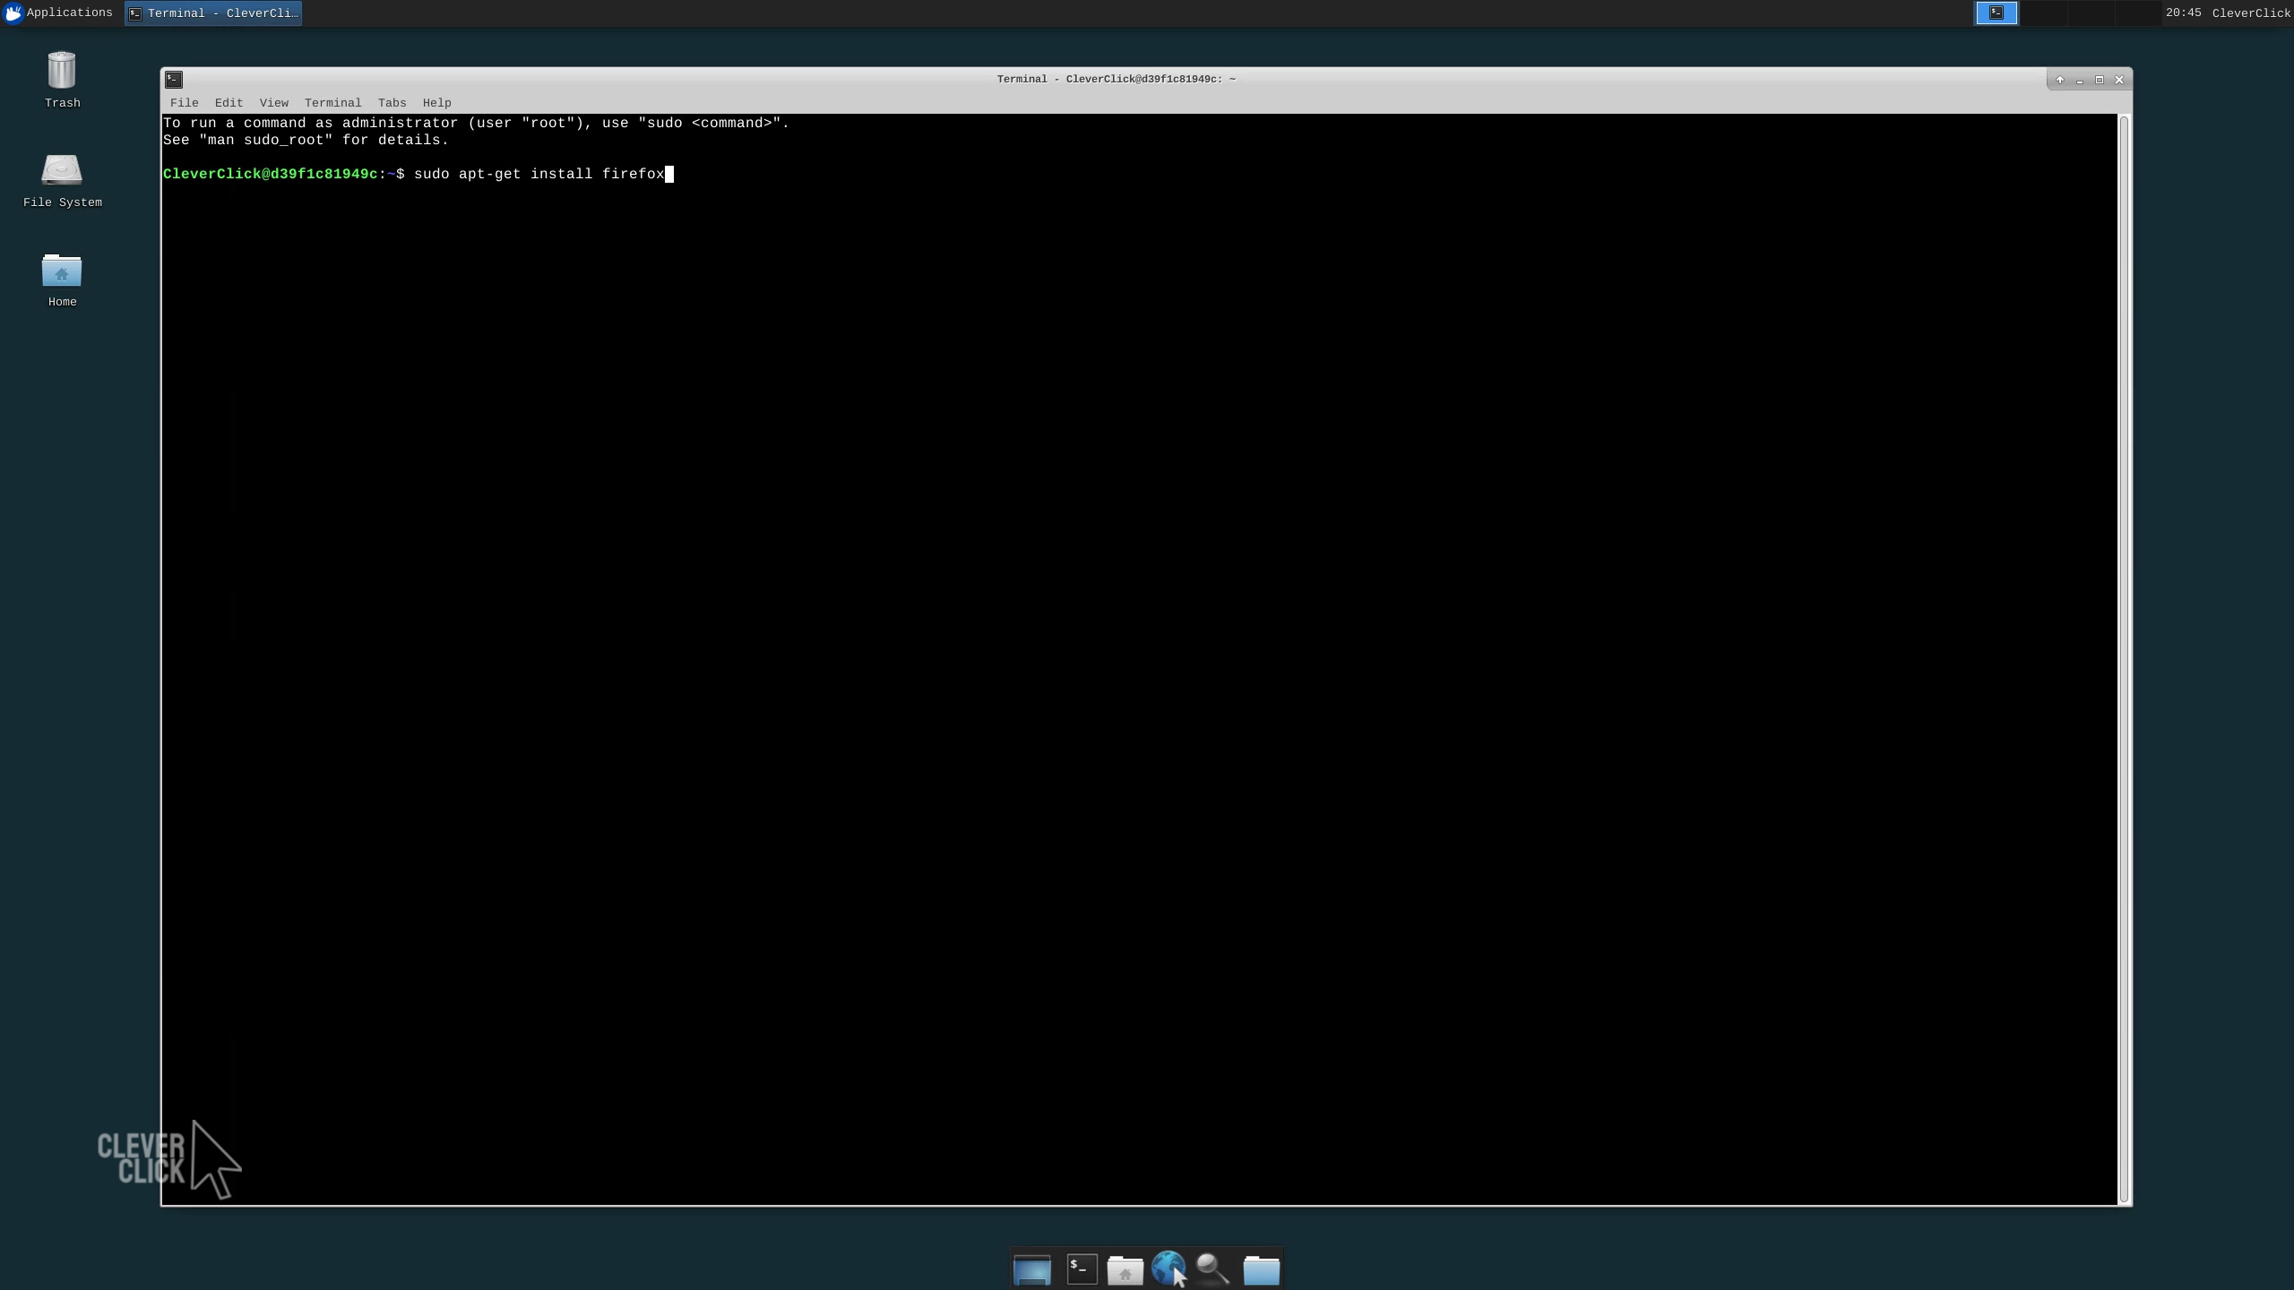Open the blue folder dock icon
Viewport: 2294px width, 1290px height.
tap(1261, 1269)
